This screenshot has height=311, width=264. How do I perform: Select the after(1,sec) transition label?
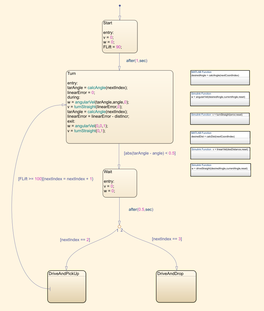(x=137, y=61)
